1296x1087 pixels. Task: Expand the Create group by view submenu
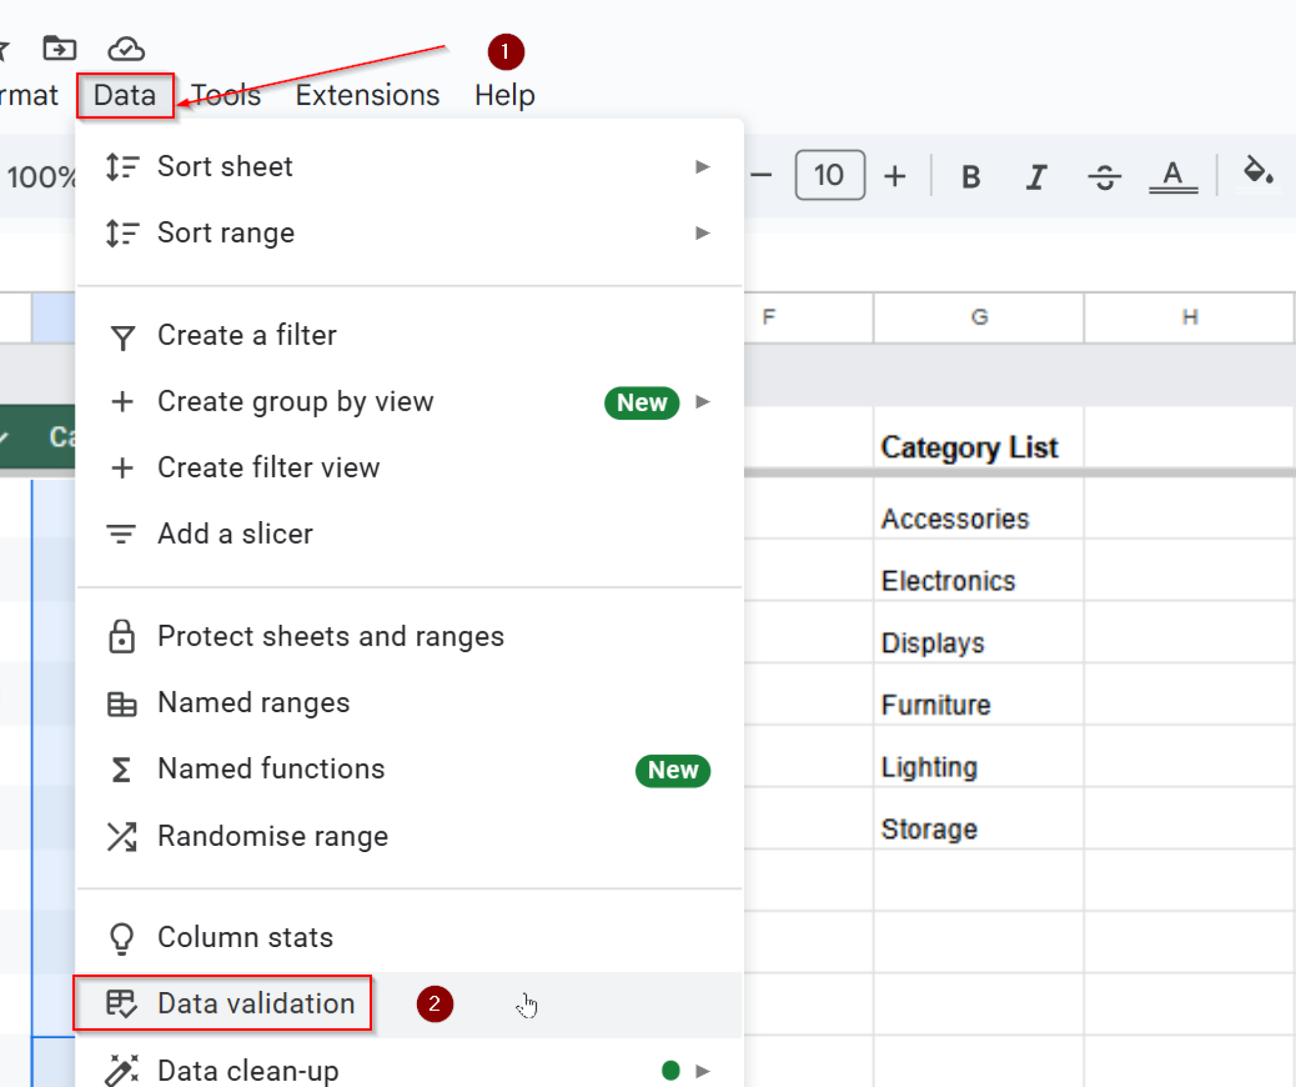(x=702, y=403)
